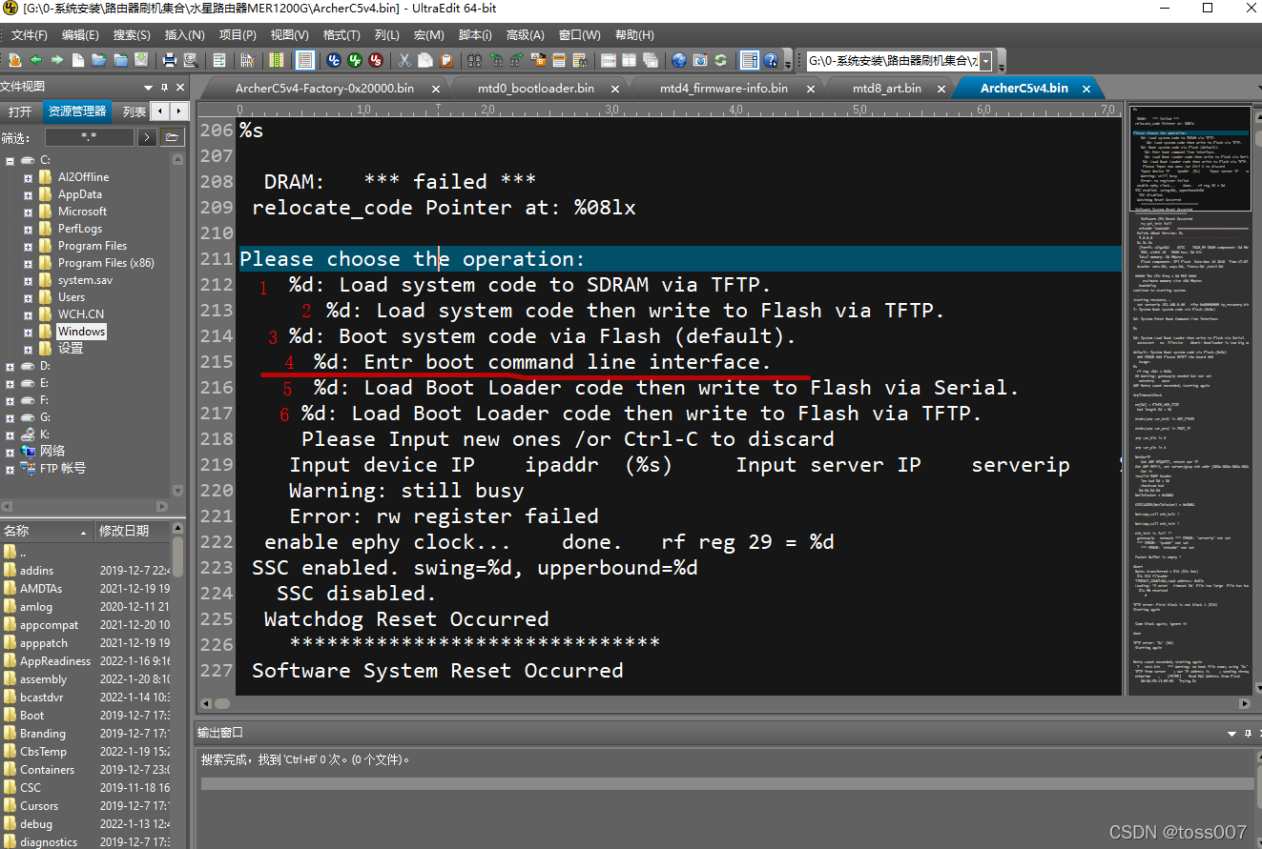Select the PerfLogs folder in tree
This screenshot has height=849, width=1262.
pyautogui.click(x=80, y=229)
